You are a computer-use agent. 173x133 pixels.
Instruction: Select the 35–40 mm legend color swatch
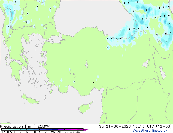click(68, 129)
